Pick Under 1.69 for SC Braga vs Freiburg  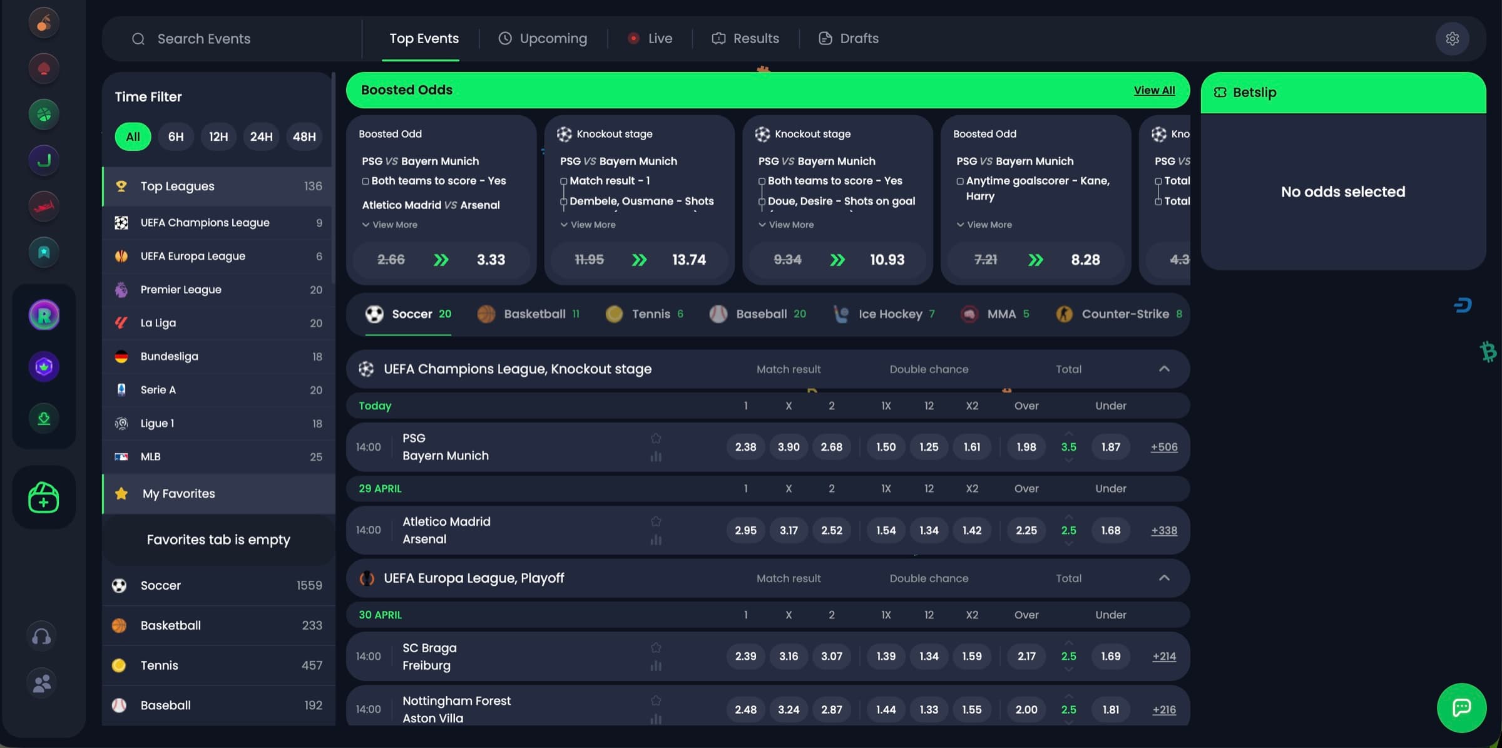(1110, 656)
